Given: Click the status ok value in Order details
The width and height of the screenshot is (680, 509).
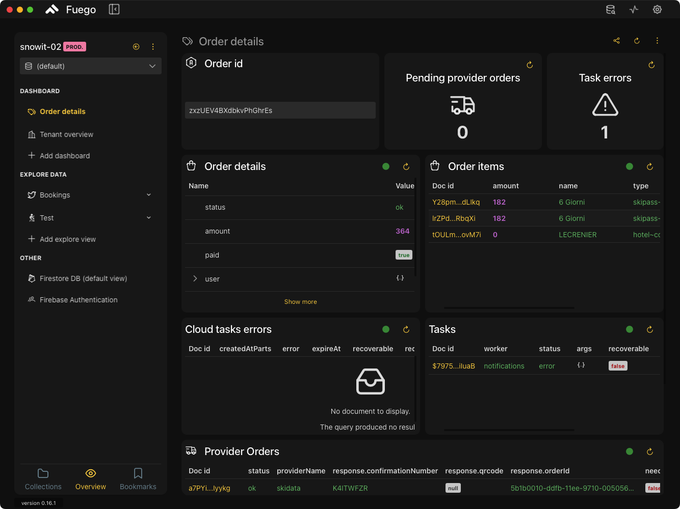Looking at the screenshot, I should tap(399, 207).
